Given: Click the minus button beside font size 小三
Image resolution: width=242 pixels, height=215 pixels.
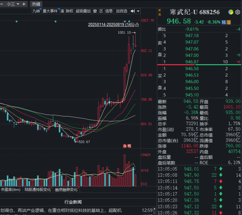Looking at the screenshot, I should (2, 4).
